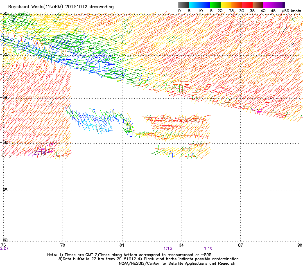Click the 'Times are GMT' note line
Viewport: 303px width, 266px height.
129,255
